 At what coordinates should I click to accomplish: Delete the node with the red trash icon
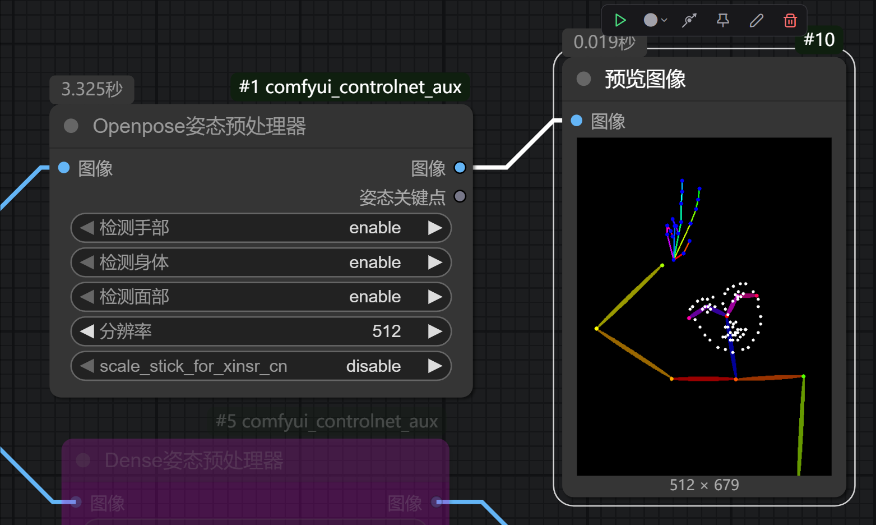point(790,20)
